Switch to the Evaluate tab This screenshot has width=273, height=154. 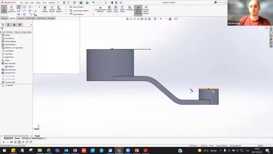(x=51, y=18)
